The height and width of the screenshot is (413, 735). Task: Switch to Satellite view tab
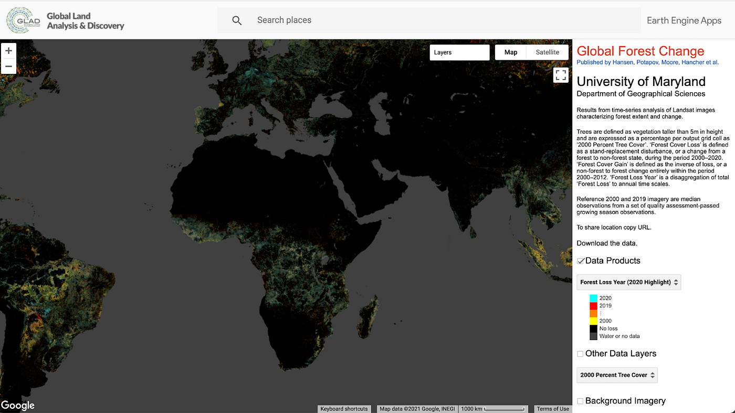(x=548, y=52)
